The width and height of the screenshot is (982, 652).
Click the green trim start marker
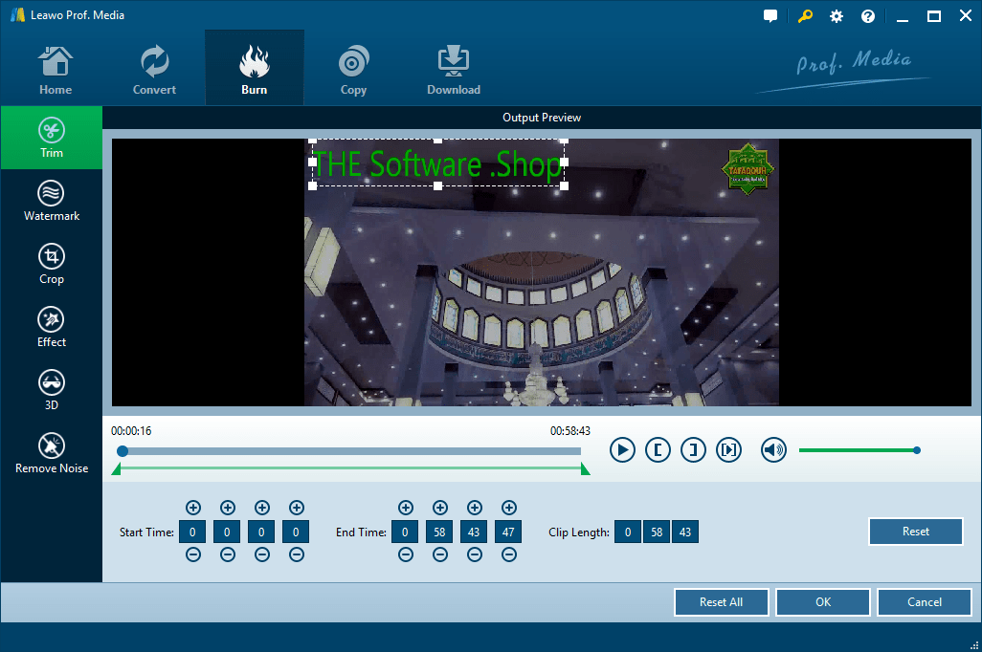[x=116, y=469]
